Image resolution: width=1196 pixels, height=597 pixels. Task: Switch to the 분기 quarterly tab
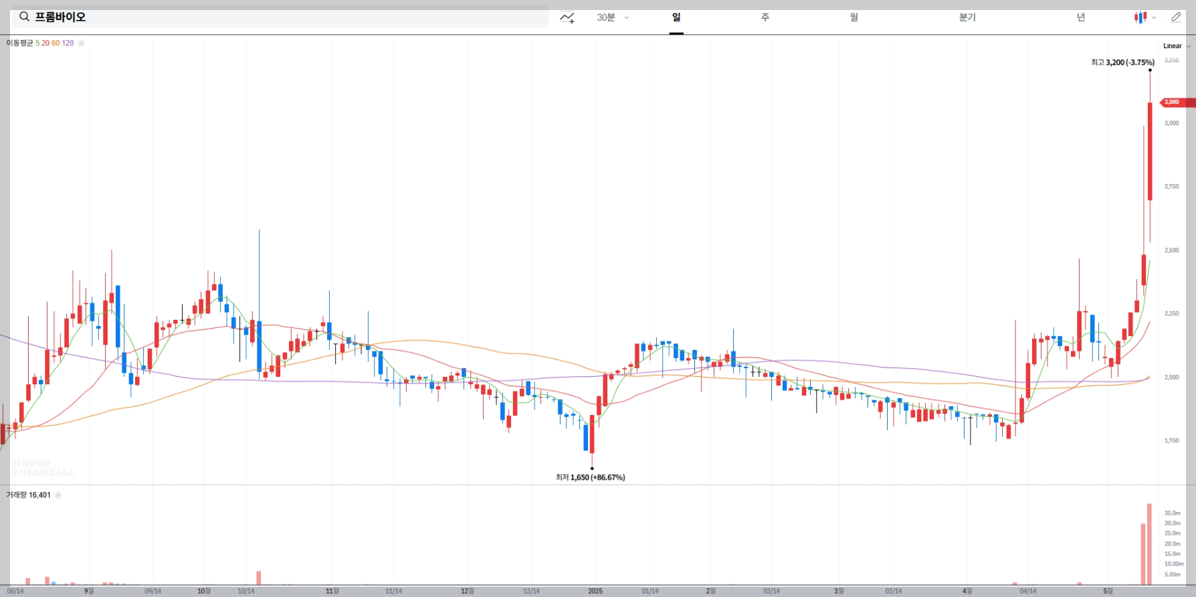[x=967, y=17]
